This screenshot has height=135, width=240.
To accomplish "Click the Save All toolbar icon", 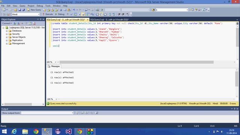I will [x=24, y=10].
